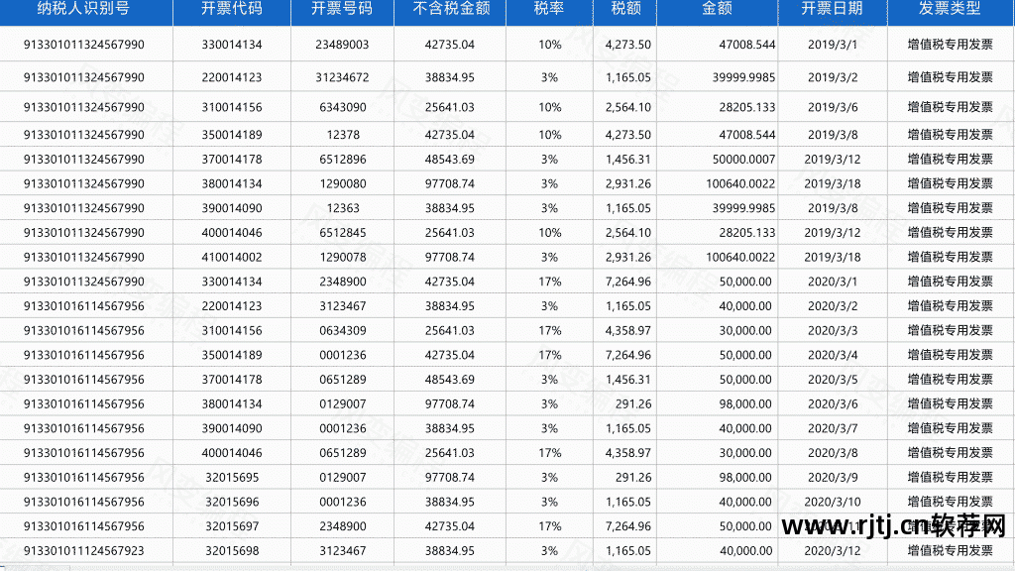Click 10% tax rate in the 2019/3/1 row
This screenshot has height=571, width=1015.
coord(549,45)
